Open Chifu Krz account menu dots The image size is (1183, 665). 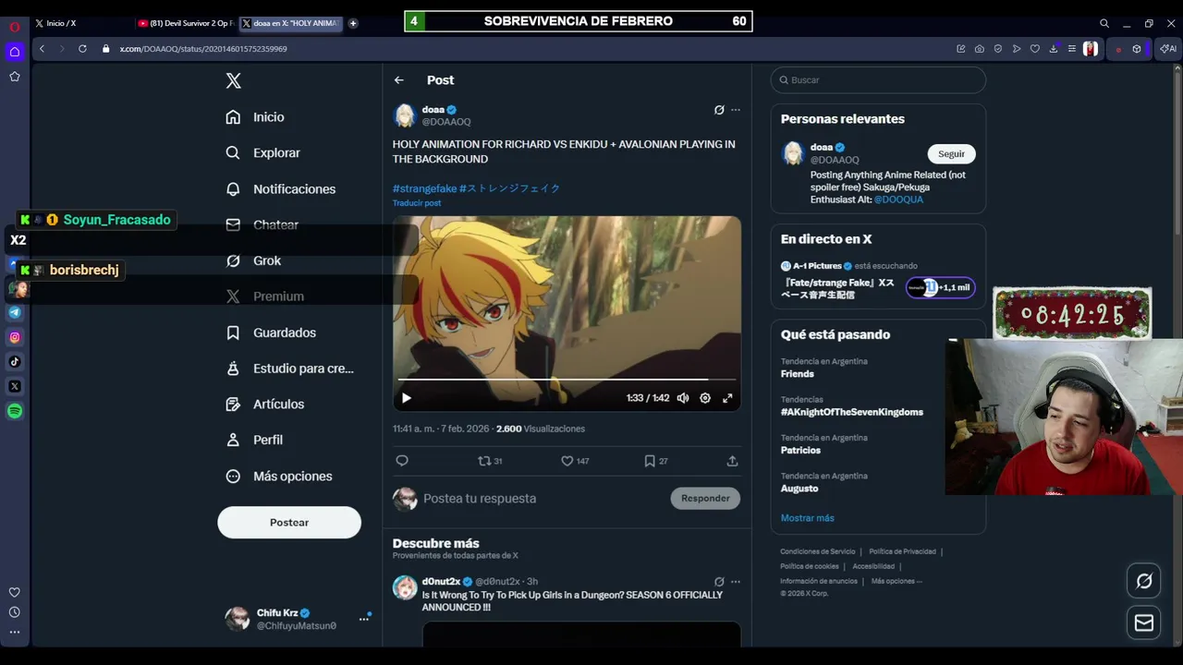point(364,619)
